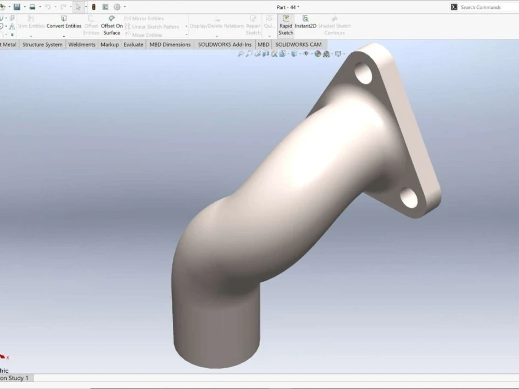Open Weldments tab
This screenshot has width=519, height=389.
(x=82, y=44)
